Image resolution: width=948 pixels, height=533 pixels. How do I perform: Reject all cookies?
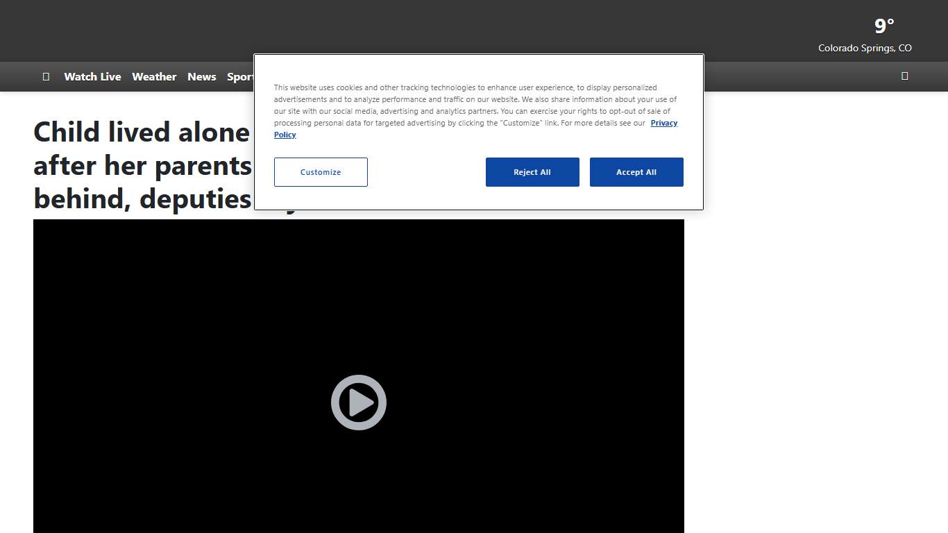point(532,172)
